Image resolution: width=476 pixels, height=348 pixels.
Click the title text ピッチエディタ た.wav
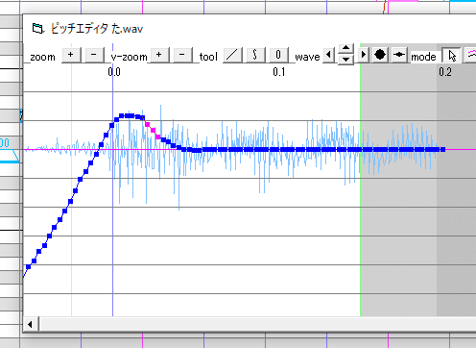[97, 29]
